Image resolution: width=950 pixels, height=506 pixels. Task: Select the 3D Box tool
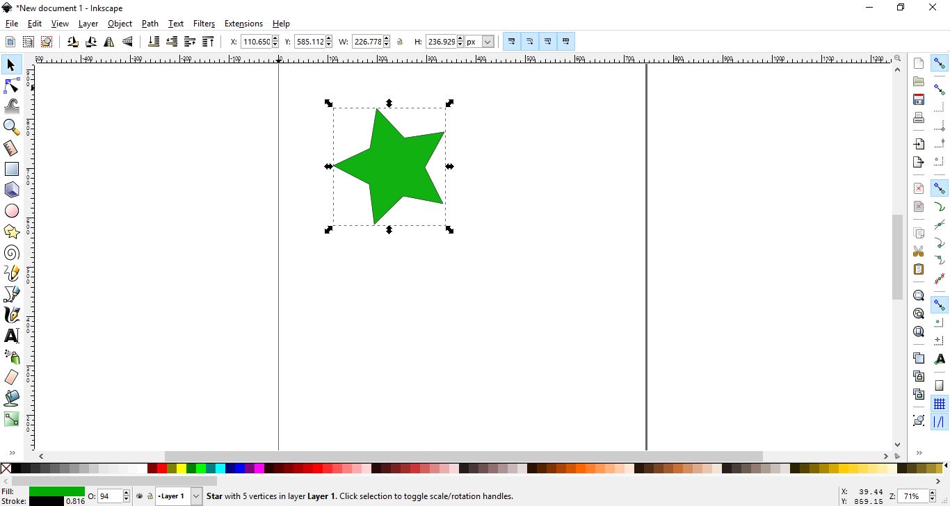pos(11,190)
